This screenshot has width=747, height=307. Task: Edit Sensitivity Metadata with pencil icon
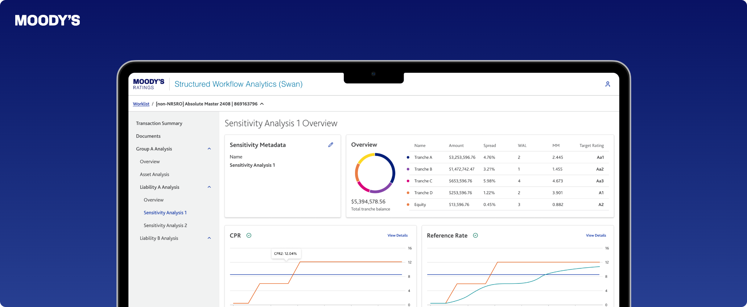pos(331,145)
